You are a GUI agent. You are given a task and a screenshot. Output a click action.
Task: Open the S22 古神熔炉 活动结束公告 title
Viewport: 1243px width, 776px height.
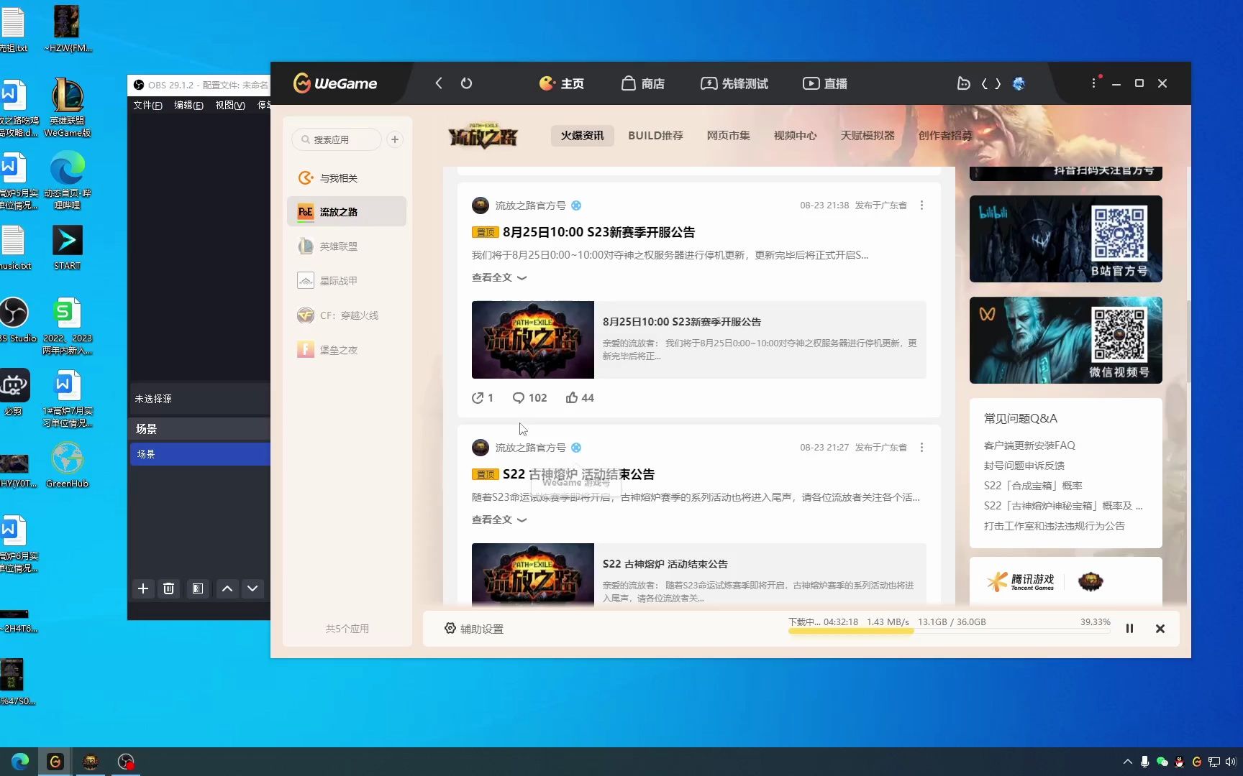pos(578,474)
